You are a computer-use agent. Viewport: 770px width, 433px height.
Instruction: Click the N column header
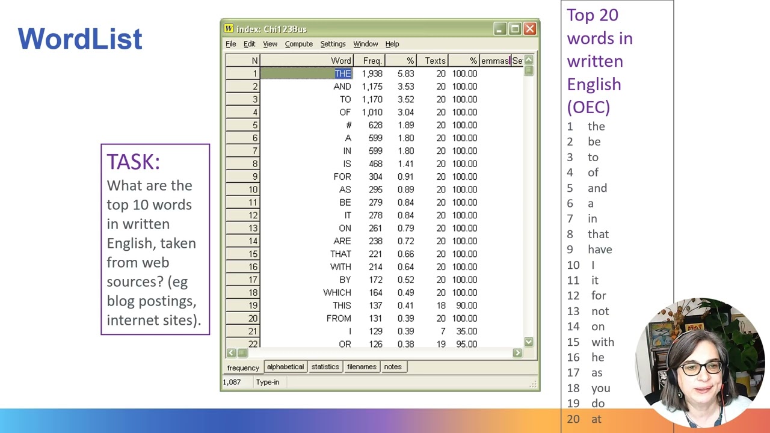(243, 61)
